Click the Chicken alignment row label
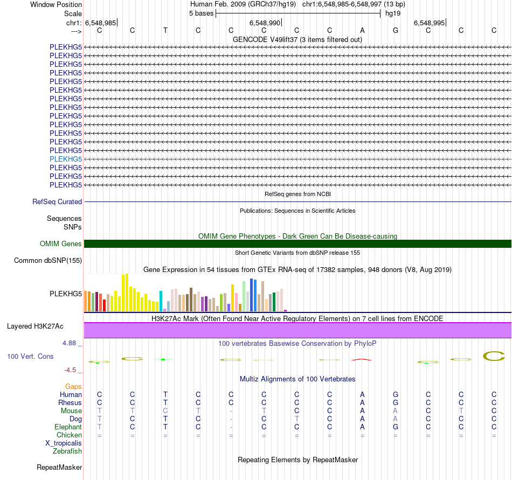Viewport: 512px width, 480px height. [x=69, y=435]
